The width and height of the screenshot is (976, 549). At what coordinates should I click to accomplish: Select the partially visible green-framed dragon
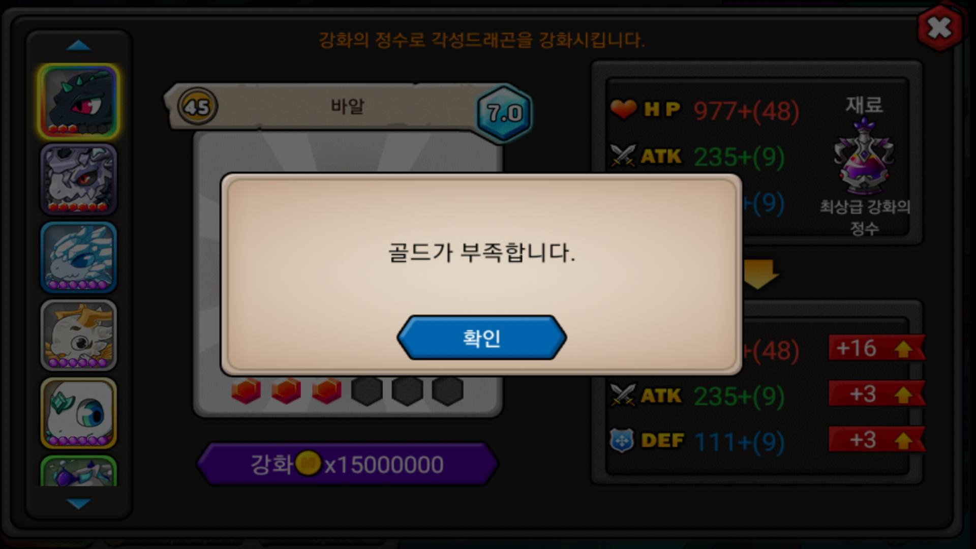pos(79,471)
